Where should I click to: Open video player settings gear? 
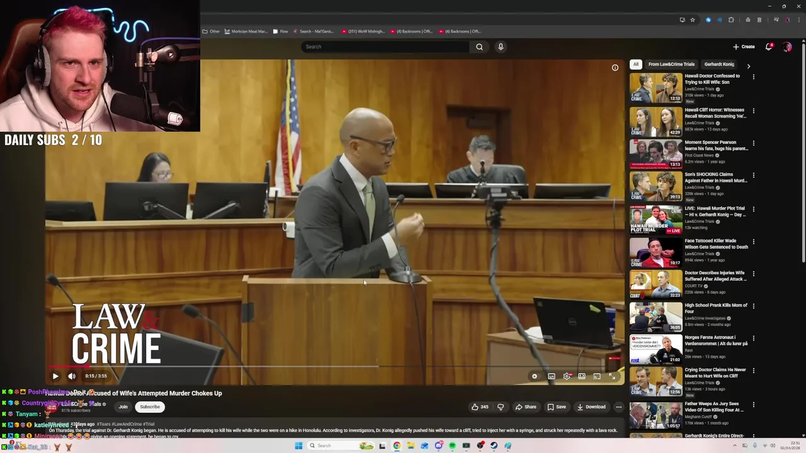point(567,376)
